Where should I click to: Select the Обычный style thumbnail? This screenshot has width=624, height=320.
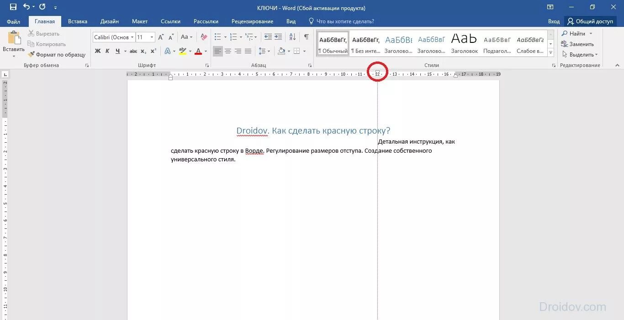click(333, 44)
